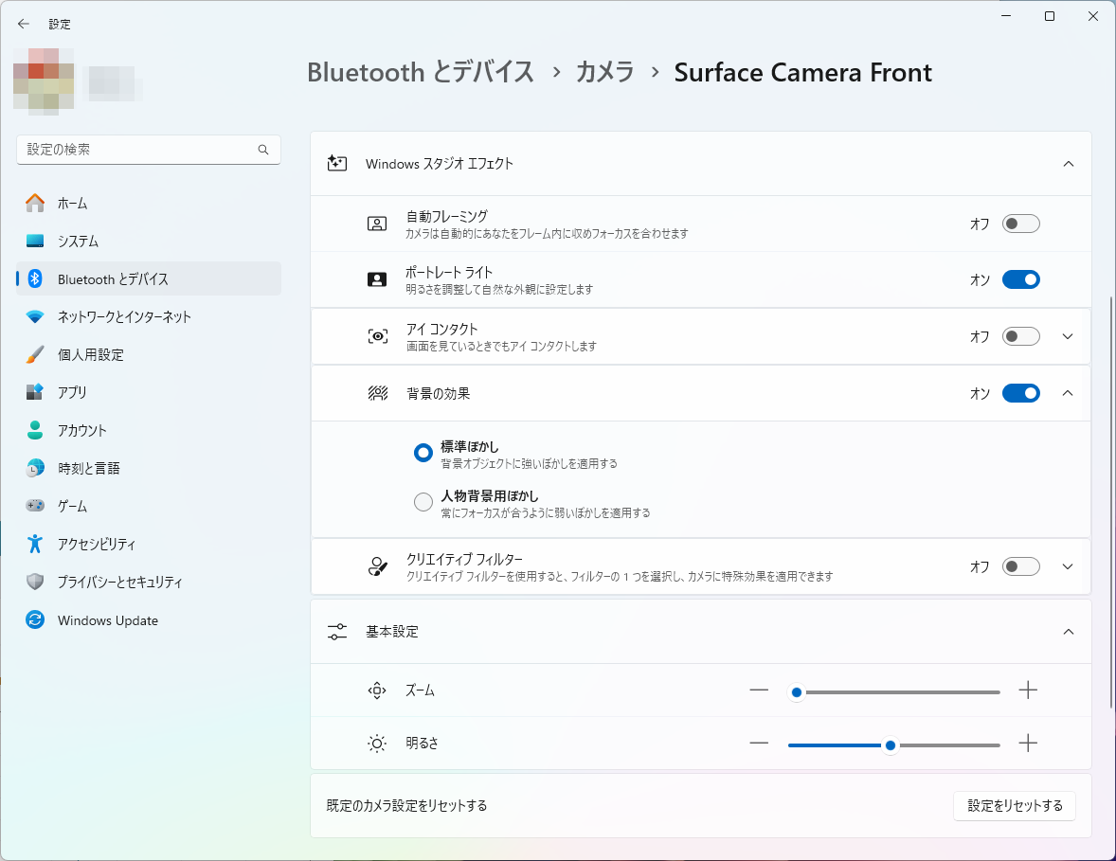
Task: Expand the クリエイティブ フィルター chevron
Action: (1068, 565)
